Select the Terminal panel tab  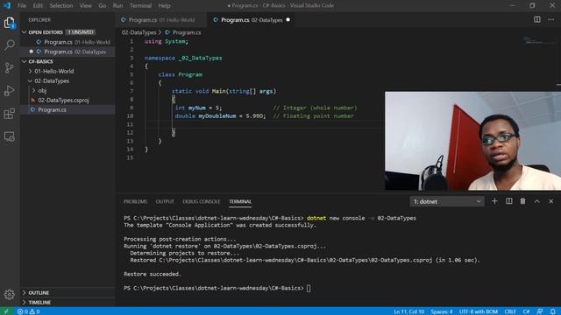tap(240, 202)
